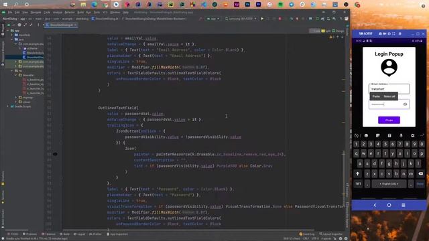Screen dimensions: 429x241
Task: Open the File menu
Action: 10,12
